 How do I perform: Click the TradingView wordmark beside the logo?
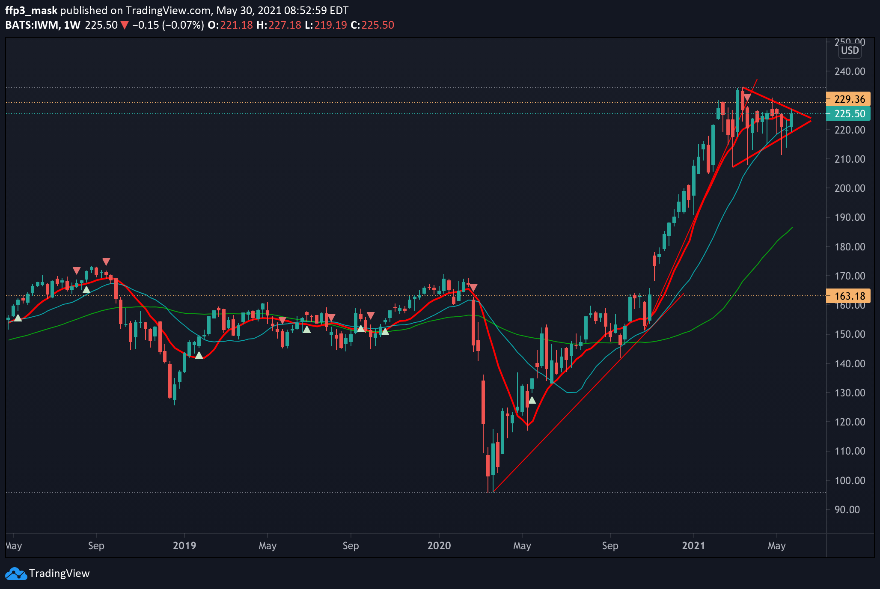(x=59, y=574)
